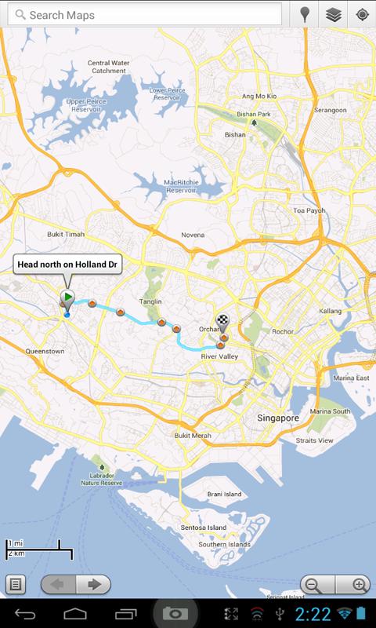Go to previous direction step arrow
The image size is (376, 628).
coord(58,584)
